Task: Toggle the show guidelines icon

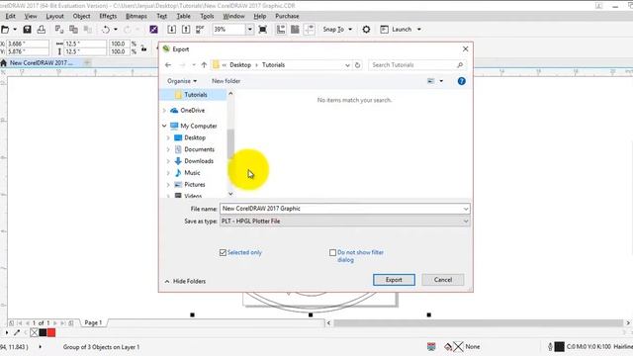Action: tap(310, 30)
